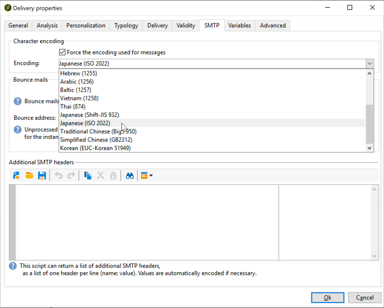Open the Typology tab
This screenshot has width=384, height=308.
[126, 25]
